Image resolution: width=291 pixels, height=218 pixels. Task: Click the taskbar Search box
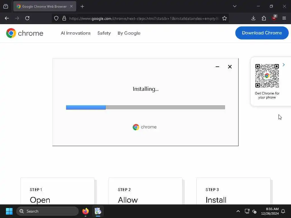tap(47, 211)
